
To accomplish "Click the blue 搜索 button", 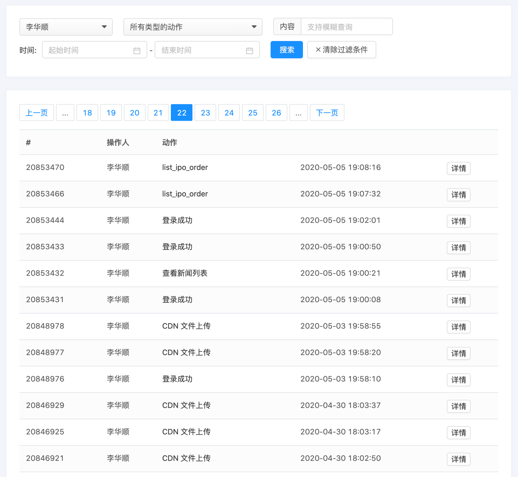I will coord(287,50).
